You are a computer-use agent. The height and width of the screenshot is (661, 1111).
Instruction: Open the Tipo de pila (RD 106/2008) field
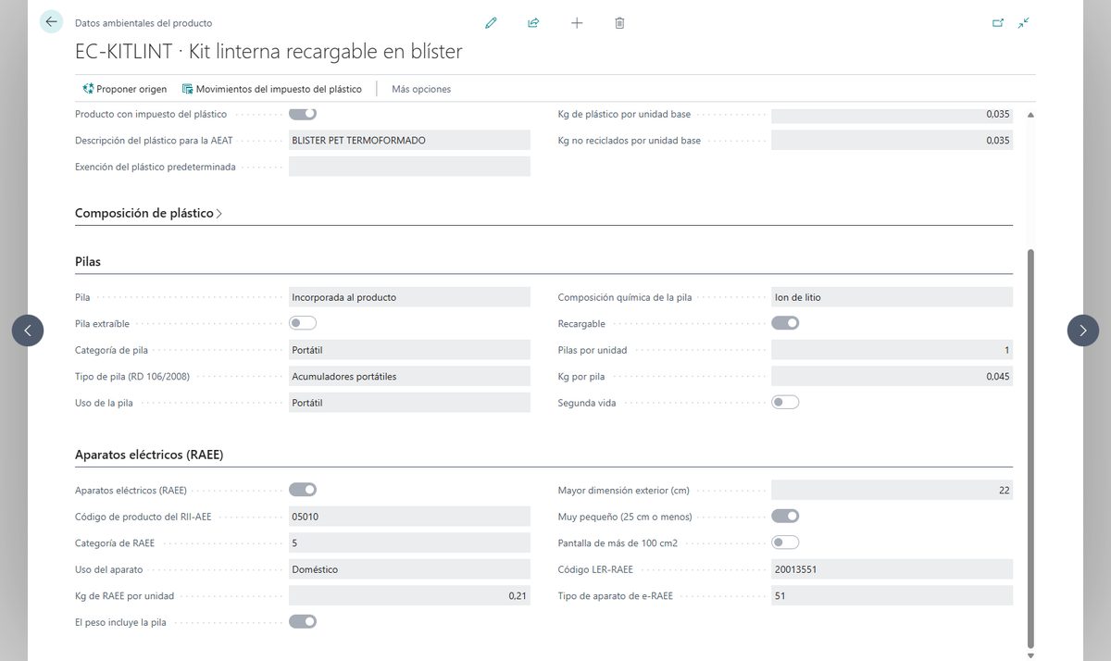(409, 376)
